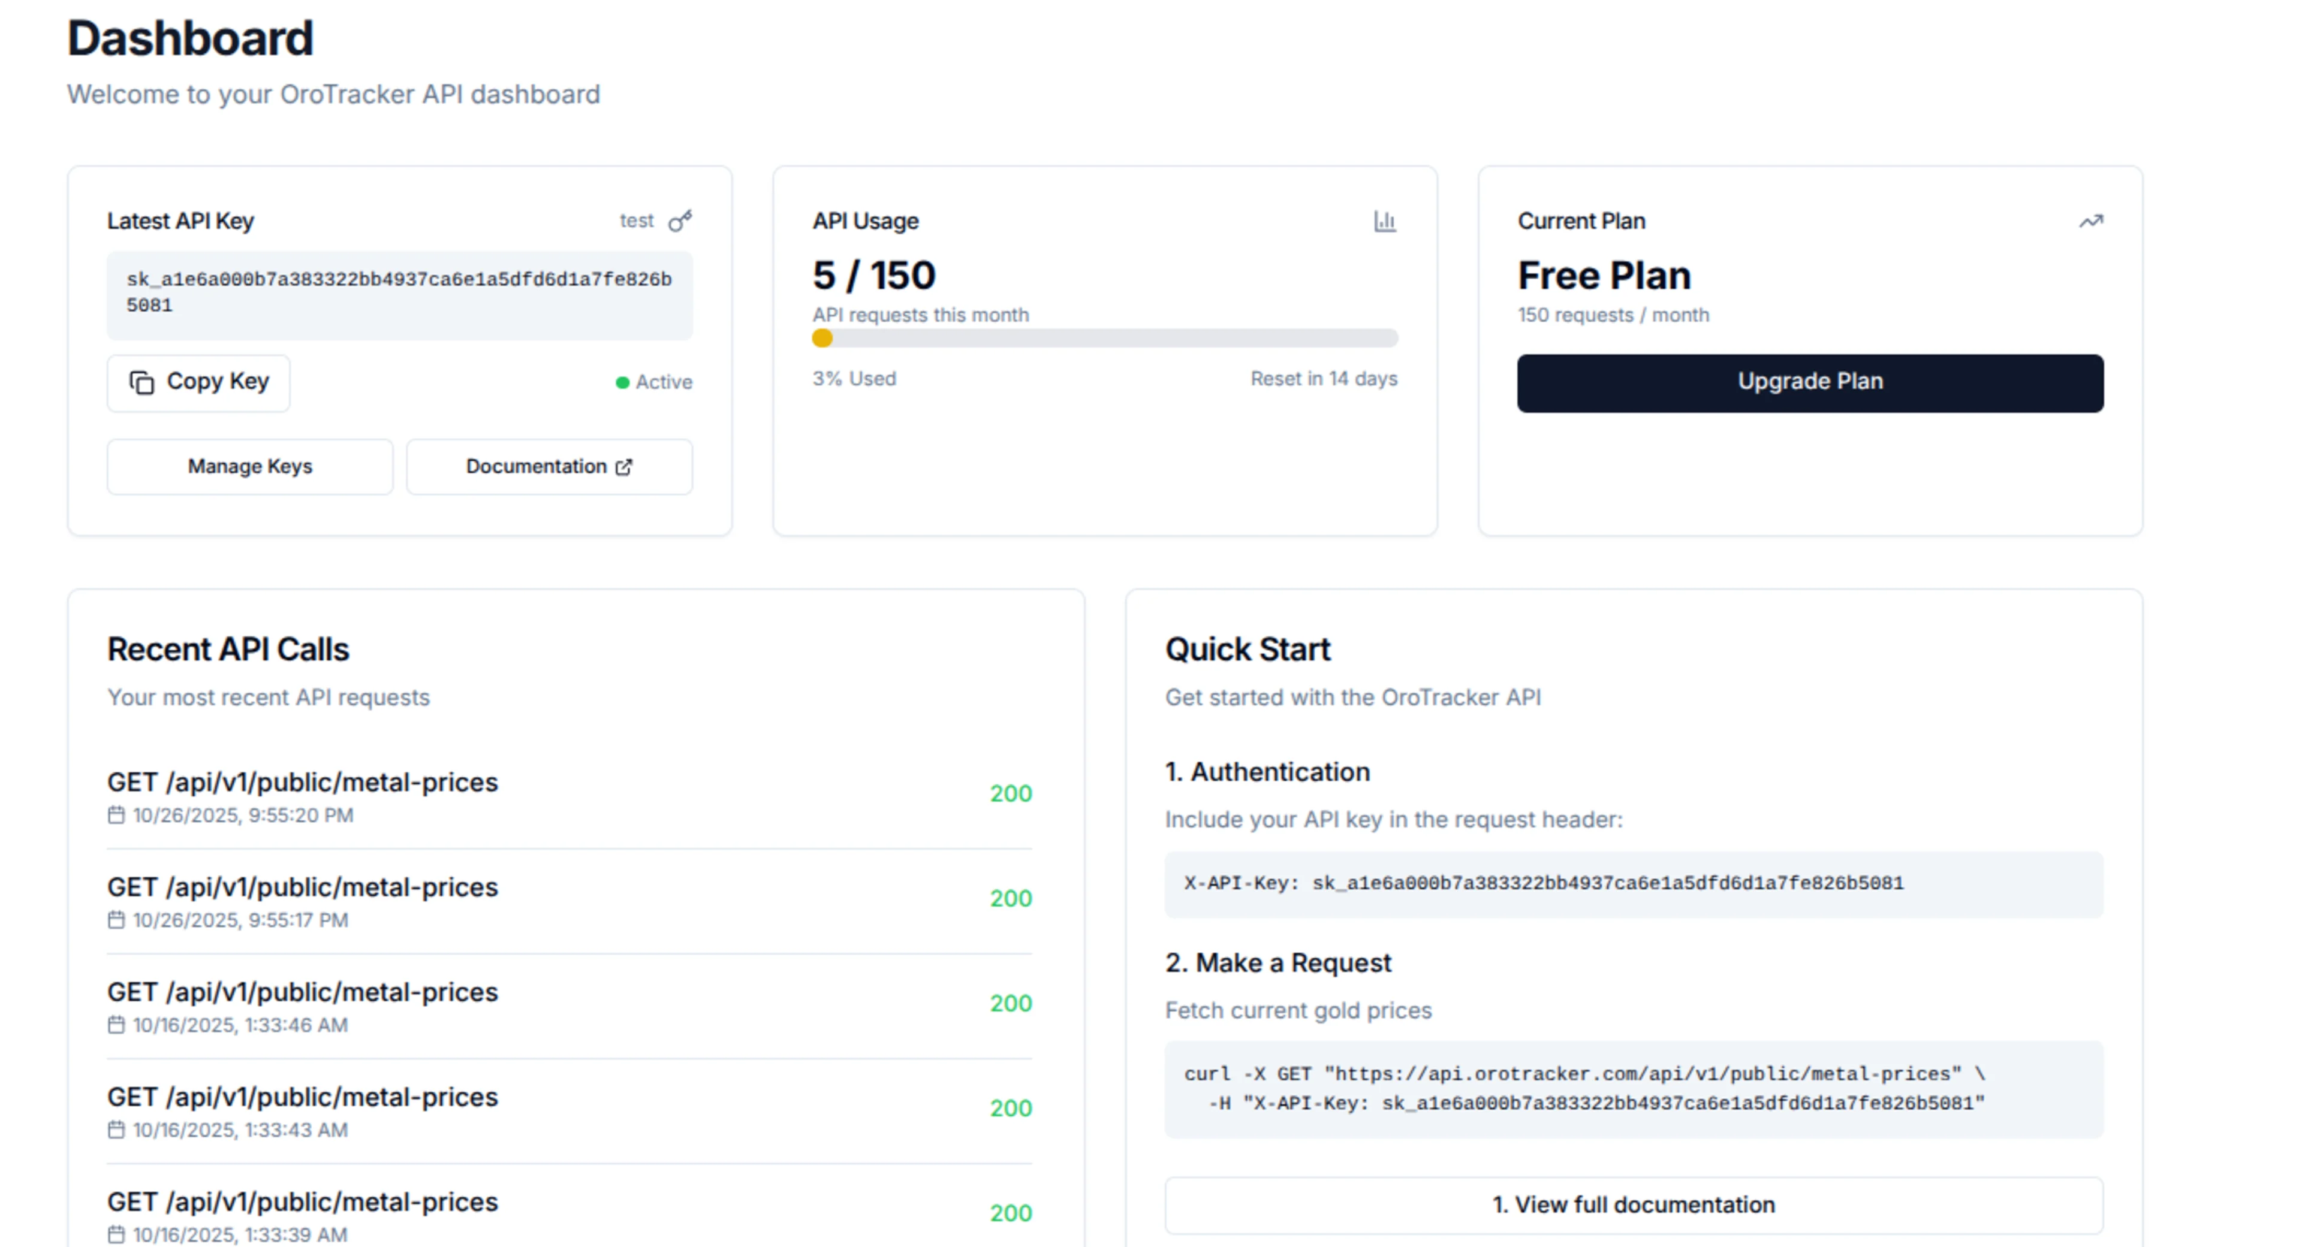The width and height of the screenshot is (2302, 1247).
Task: Click the Quick Start heading
Action: click(1248, 650)
